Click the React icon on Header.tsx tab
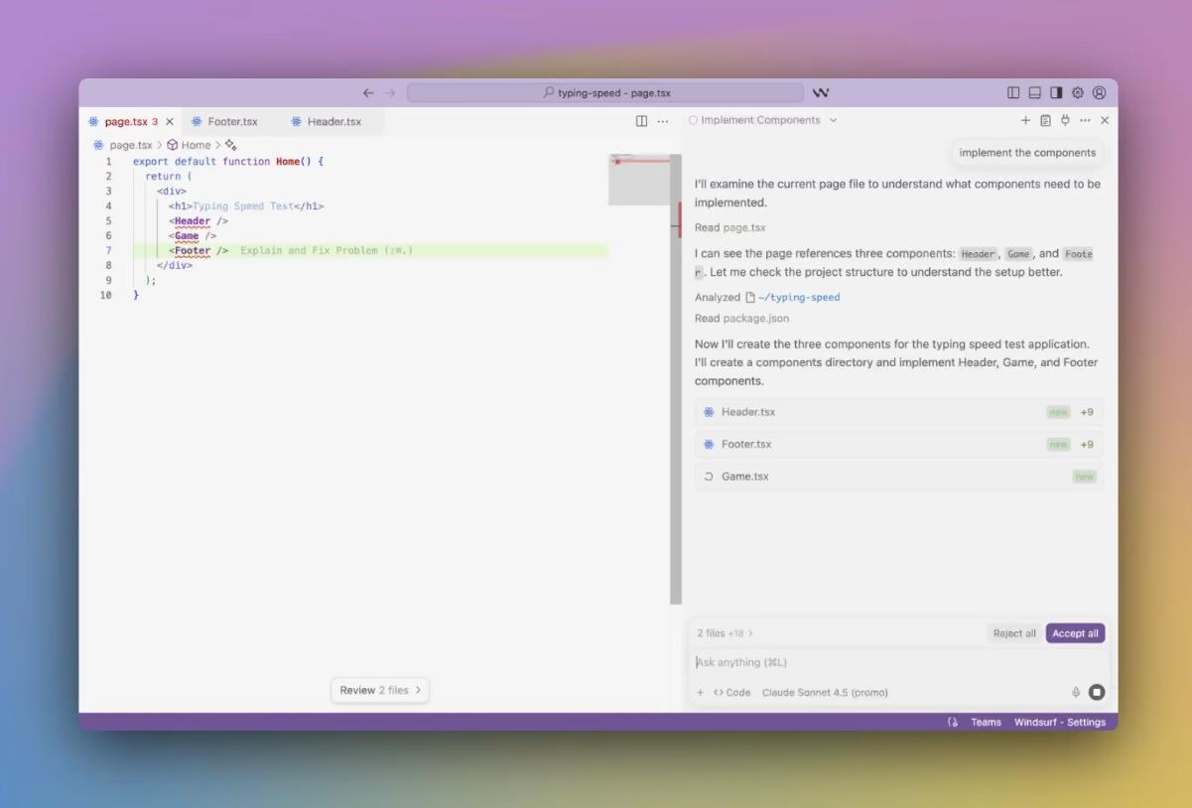This screenshot has width=1192, height=808. coord(296,122)
